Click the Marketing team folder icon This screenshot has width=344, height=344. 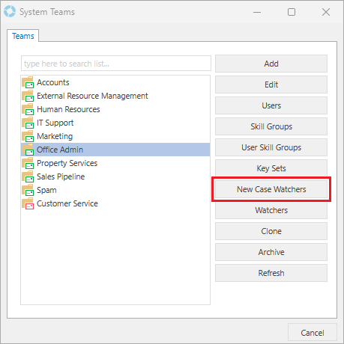tap(28, 136)
